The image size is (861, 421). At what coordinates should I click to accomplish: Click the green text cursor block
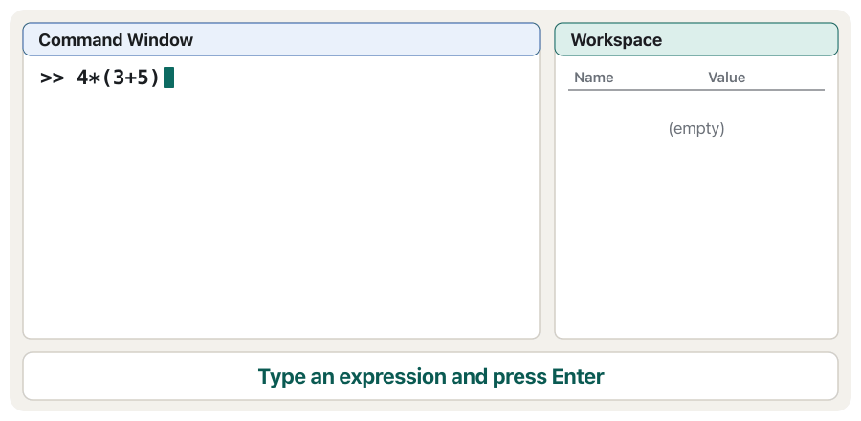pyautogui.click(x=169, y=78)
